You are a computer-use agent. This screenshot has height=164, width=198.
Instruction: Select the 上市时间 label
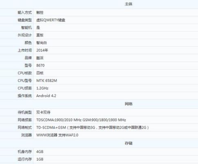[x=25, y=50]
